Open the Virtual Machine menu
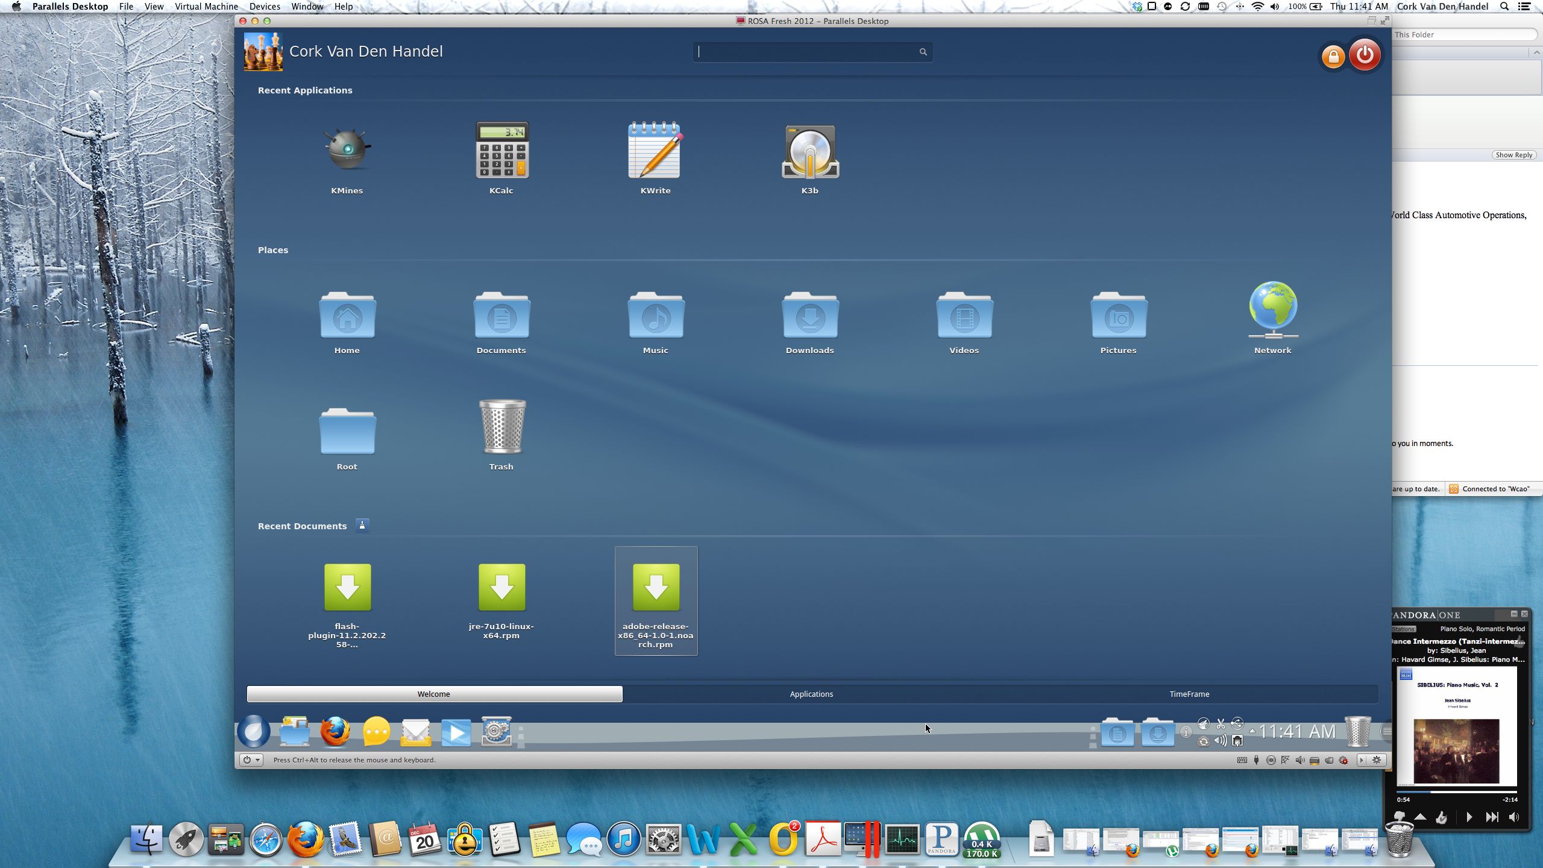Screen dimensions: 1543x868 pyautogui.click(x=206, y=7)
